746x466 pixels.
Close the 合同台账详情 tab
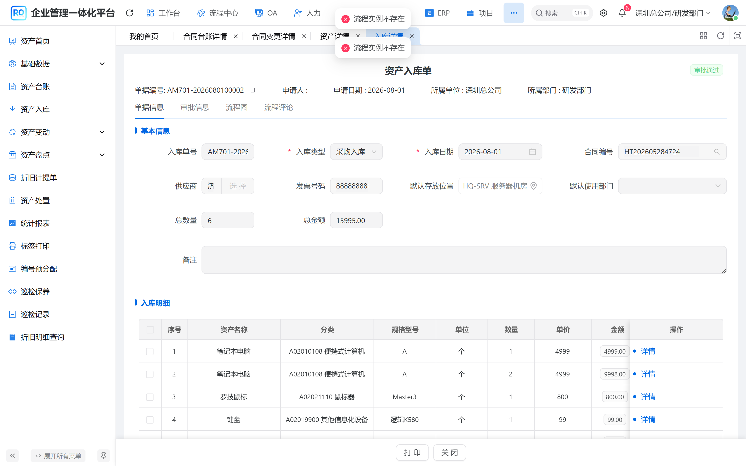tap(236, 36)
